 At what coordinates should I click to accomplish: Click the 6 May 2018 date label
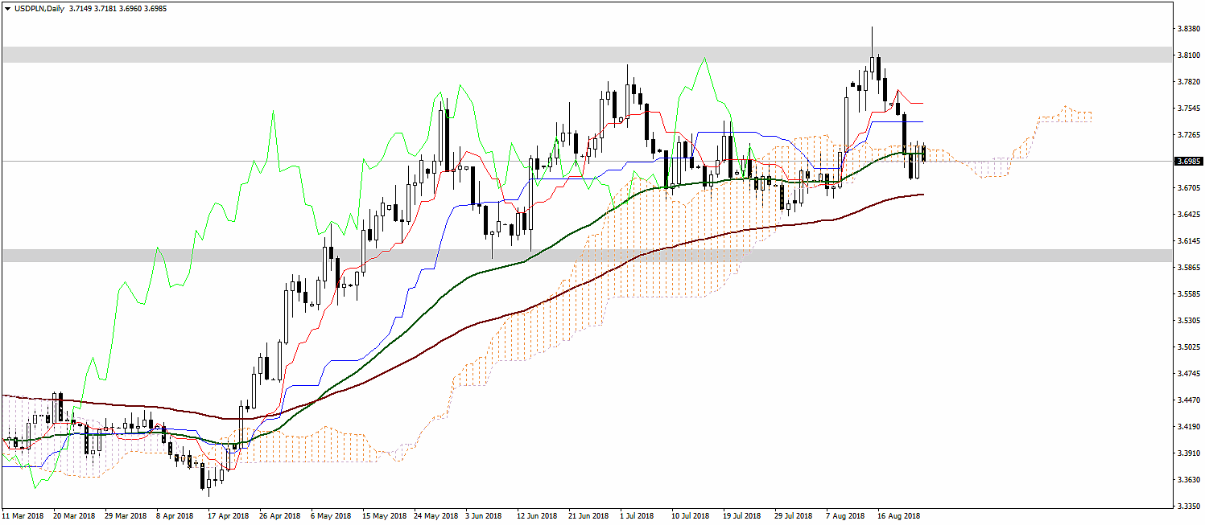point(330,515)
